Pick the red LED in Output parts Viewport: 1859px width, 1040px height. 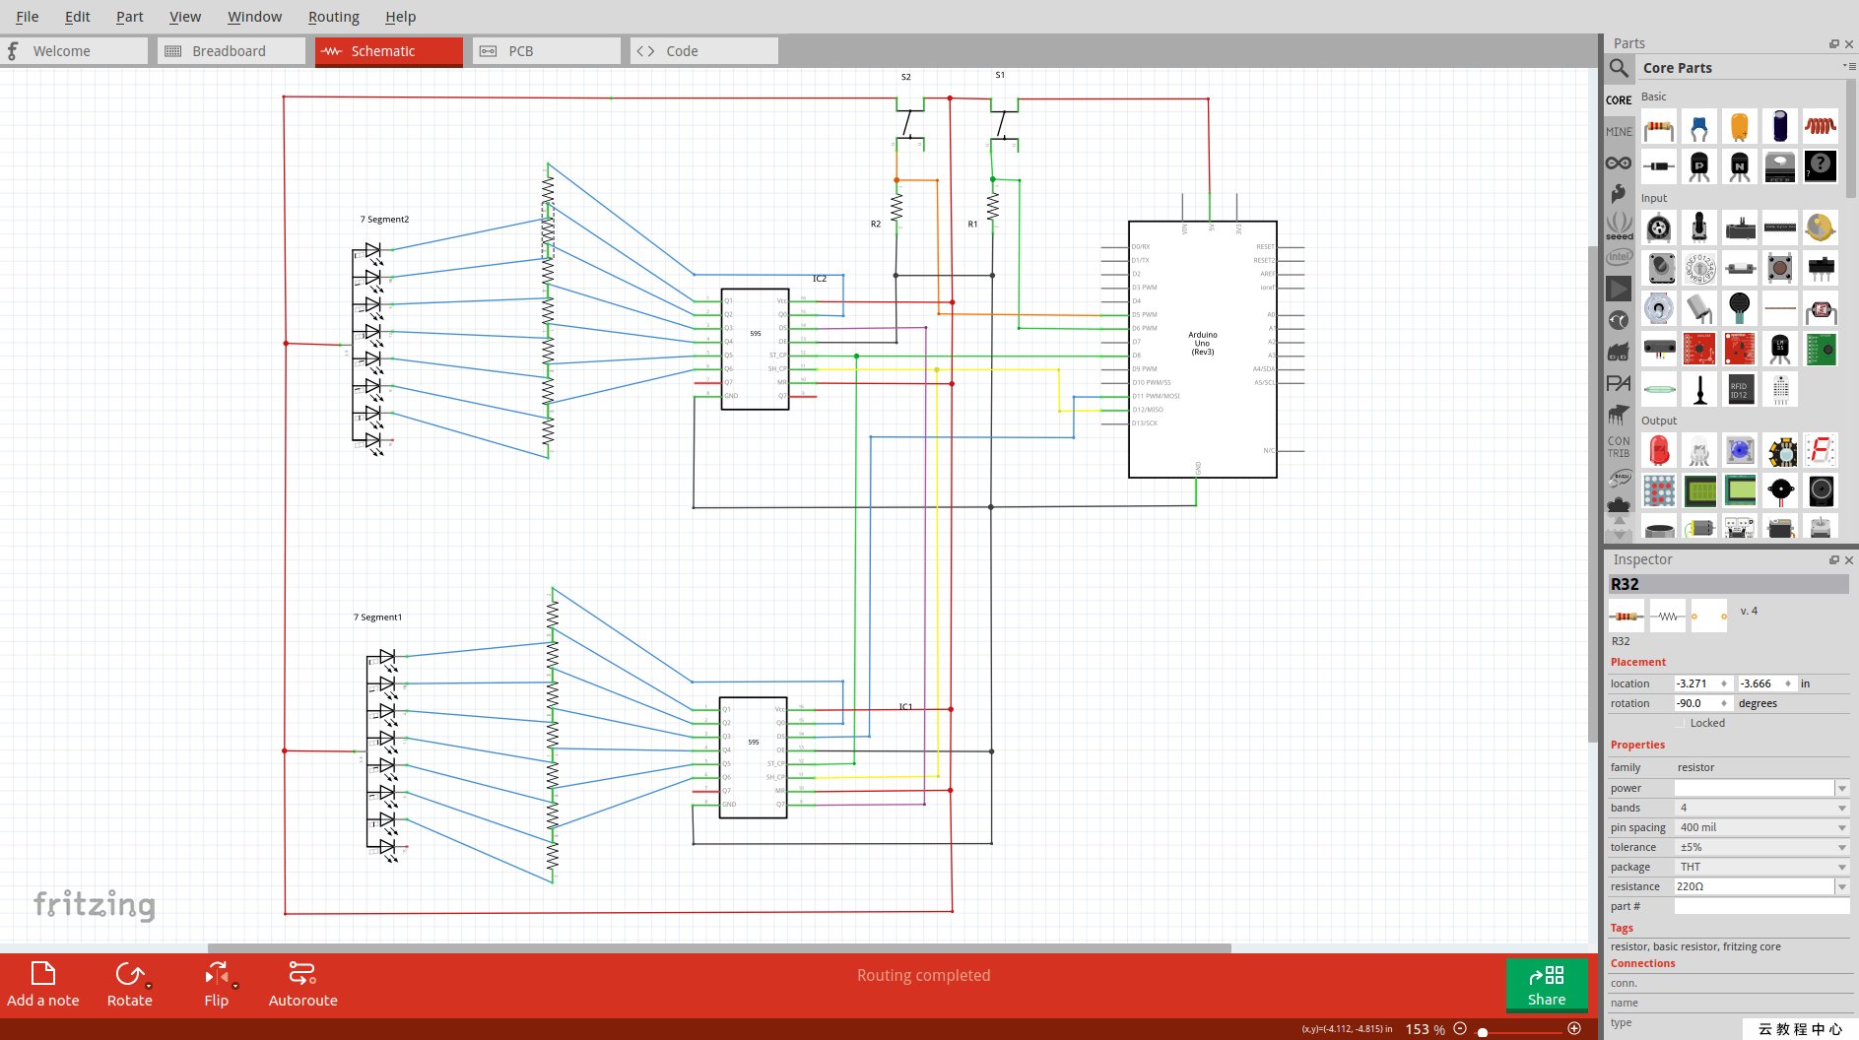[x=1659, y=451]
